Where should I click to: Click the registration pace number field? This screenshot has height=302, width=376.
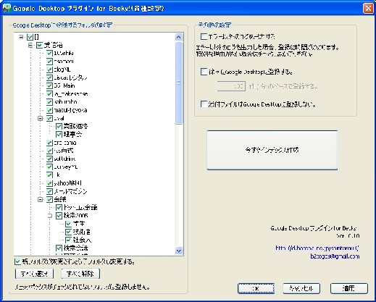pyautogui.click(x=231, y=86)
